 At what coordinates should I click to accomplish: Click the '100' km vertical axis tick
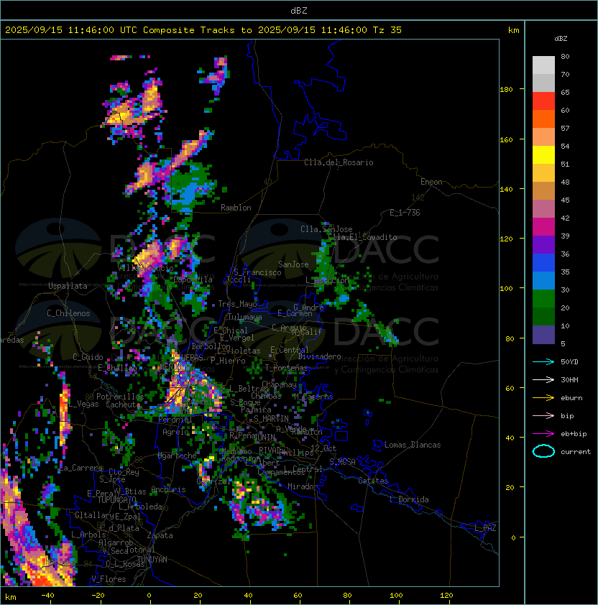point(506,289)
